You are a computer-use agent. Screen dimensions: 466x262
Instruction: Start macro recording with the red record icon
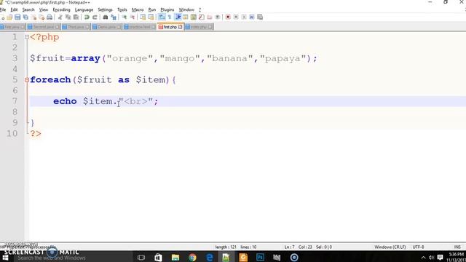point(228,17)
